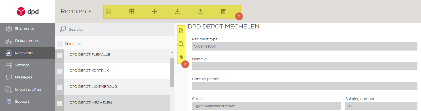This screenshot has width=421, height=111.
Task: Click the search magnifier icon
Action: pos(63,29)
